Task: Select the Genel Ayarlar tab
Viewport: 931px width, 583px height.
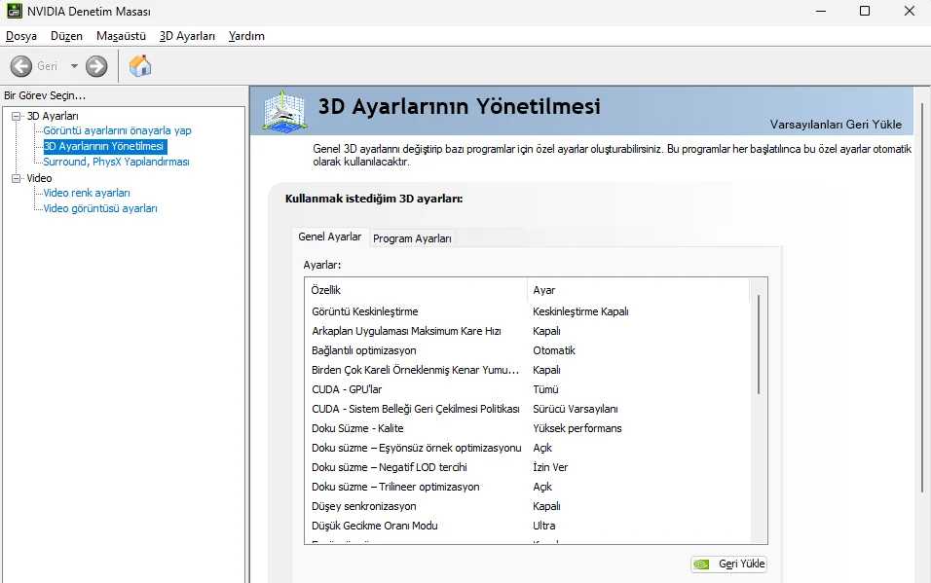Action: pyautogui.click(x=329, y=237)
